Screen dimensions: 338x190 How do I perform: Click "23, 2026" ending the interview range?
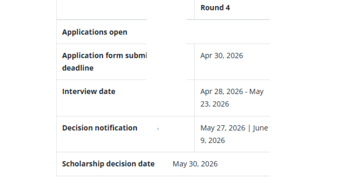[x=214, y=104]
